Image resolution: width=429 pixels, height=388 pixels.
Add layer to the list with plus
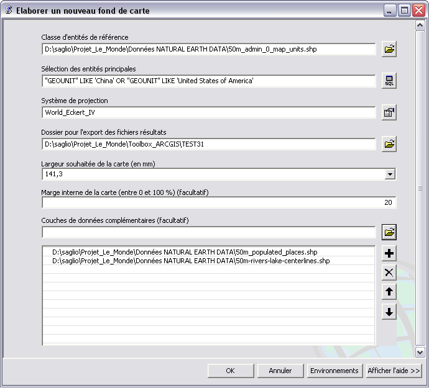[x=389, y=253]
